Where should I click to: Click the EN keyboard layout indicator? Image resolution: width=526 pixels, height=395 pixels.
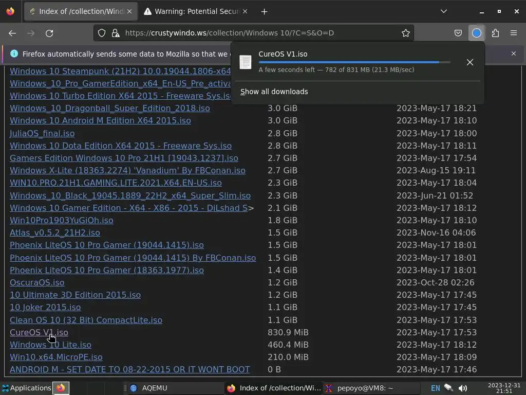(x=435, y=388)
